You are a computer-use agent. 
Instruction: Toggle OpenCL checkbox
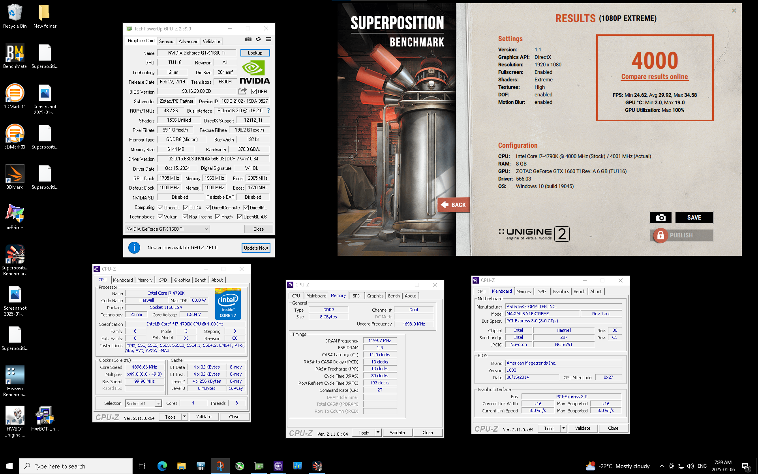click(x=161, y=208)
